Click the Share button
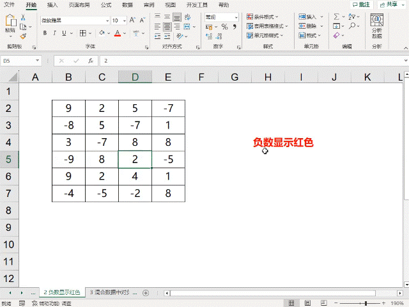409x307 pixels. click(x=392, y=4)
